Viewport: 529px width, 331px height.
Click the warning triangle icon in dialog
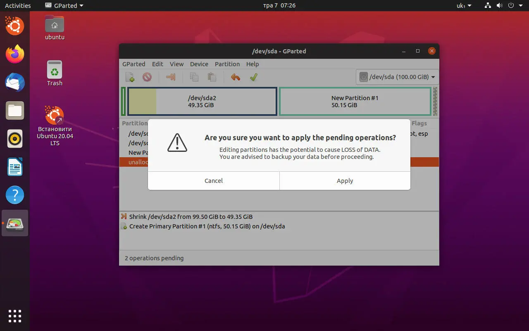point(177,143)
